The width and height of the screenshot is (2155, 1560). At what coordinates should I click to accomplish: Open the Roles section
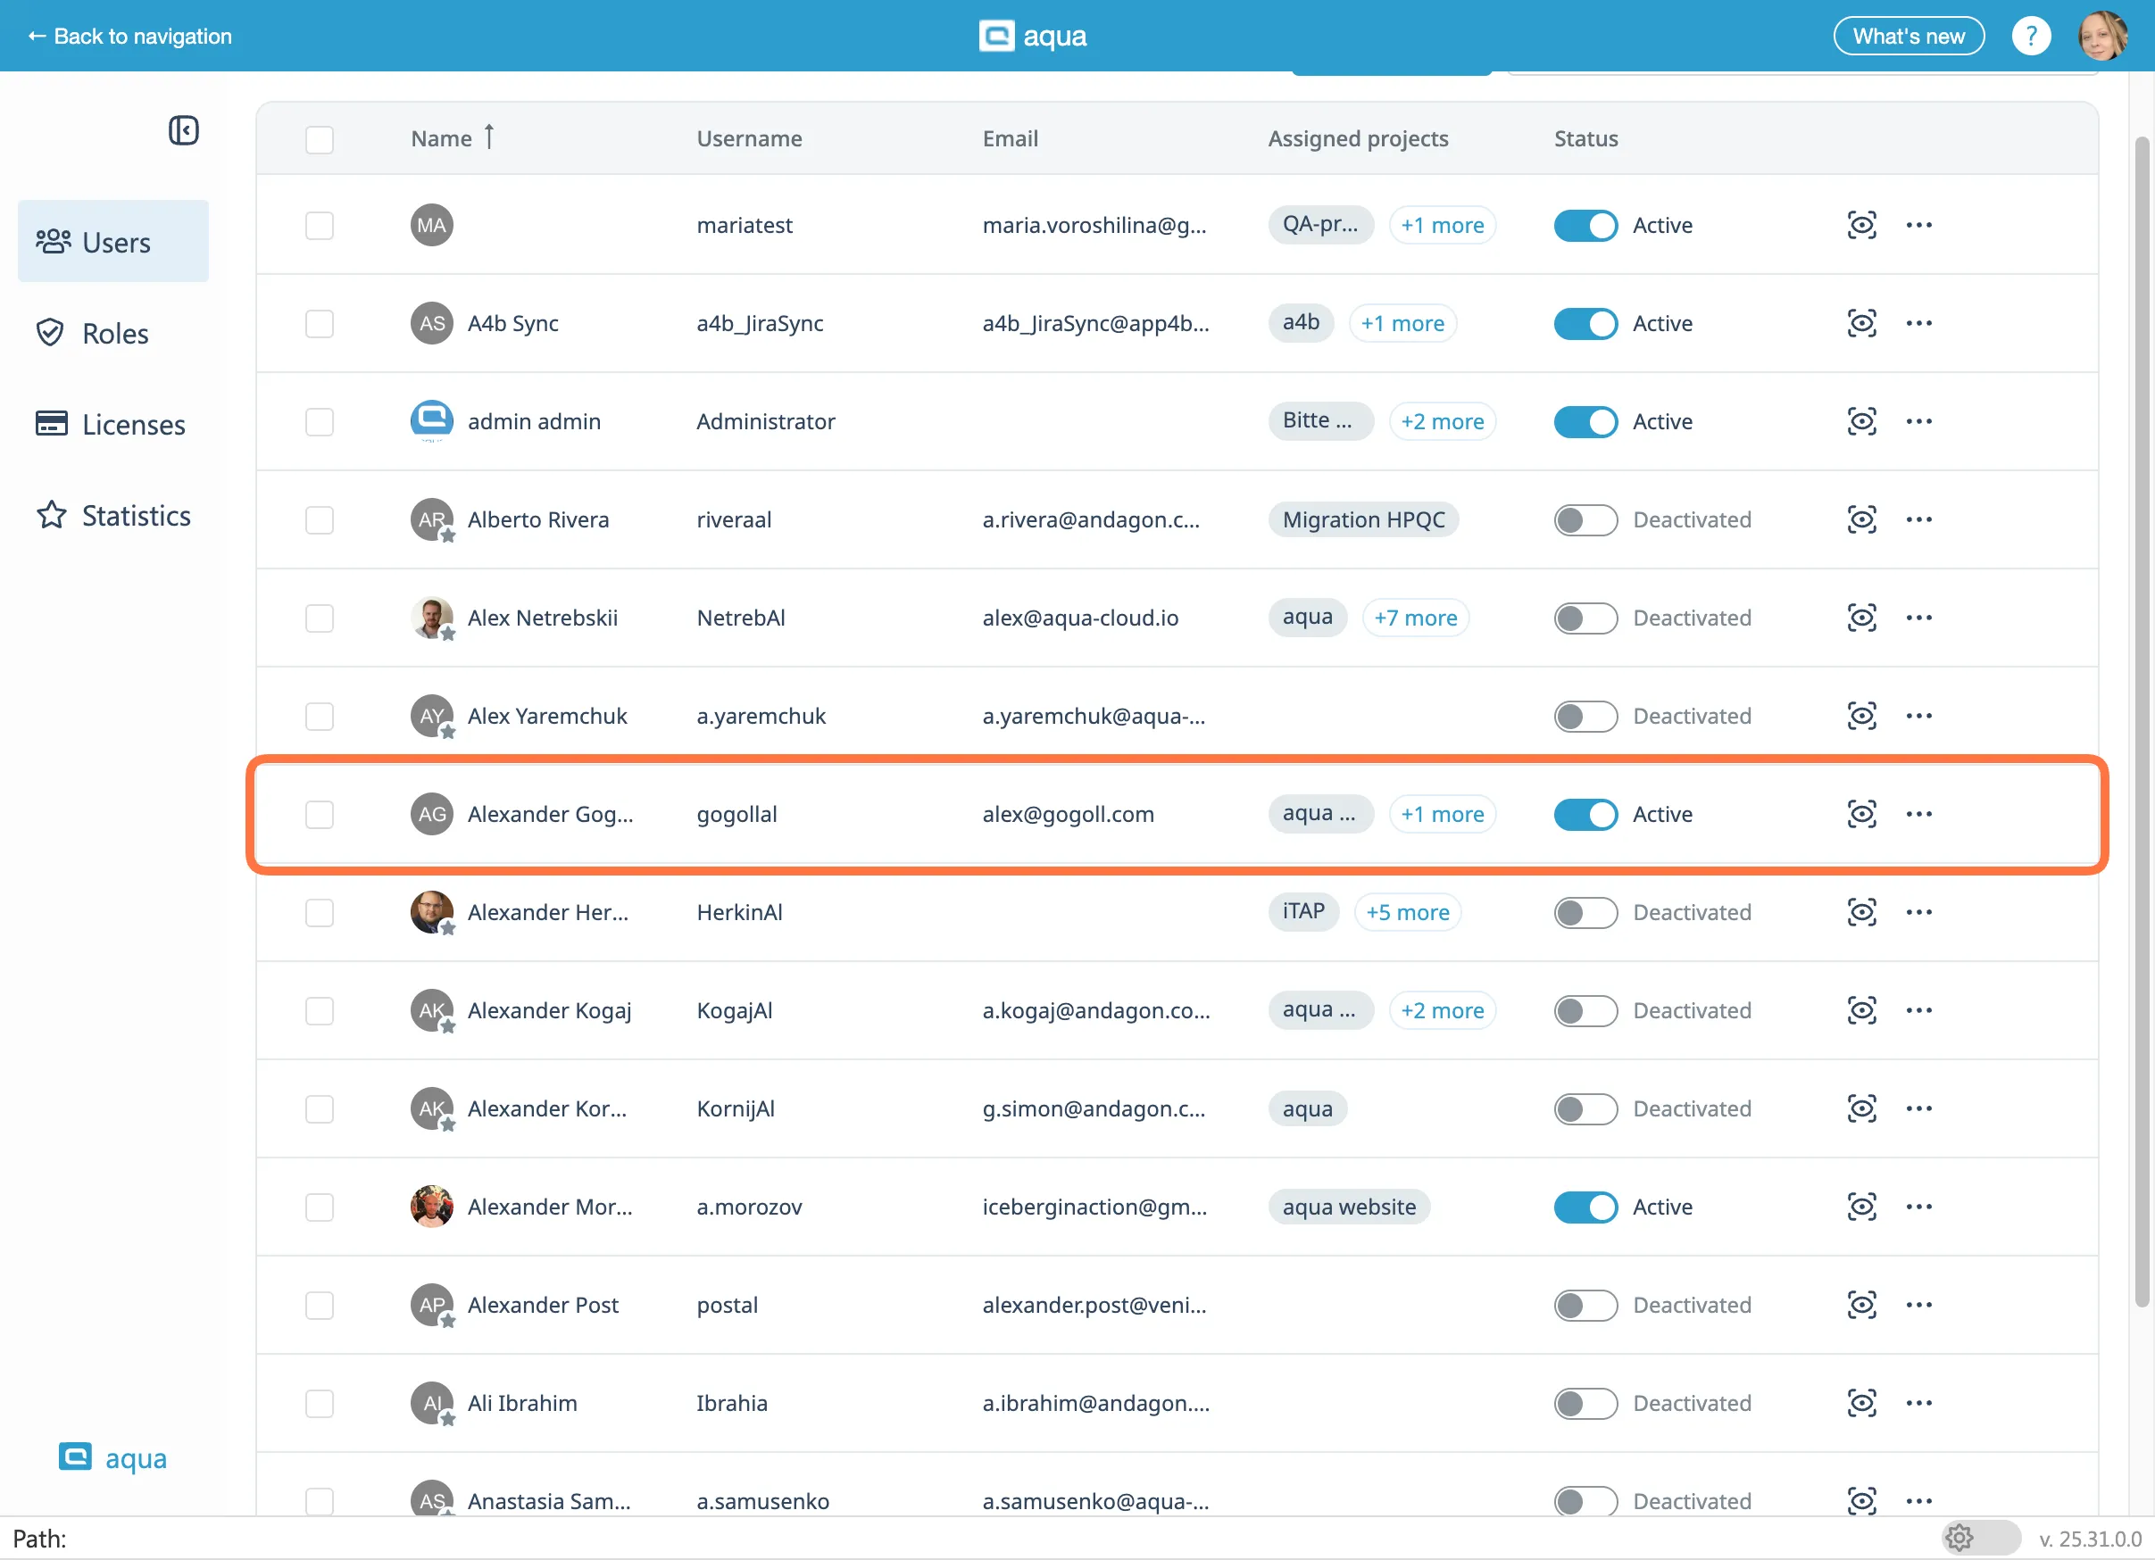pos(114,334)
